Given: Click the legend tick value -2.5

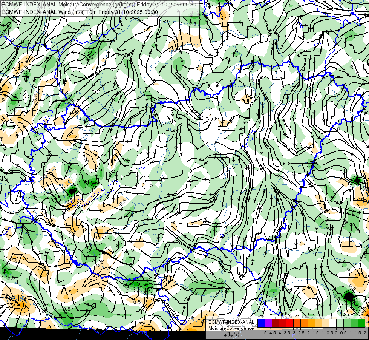Looking at the screenshot, I should pos(300,333).
